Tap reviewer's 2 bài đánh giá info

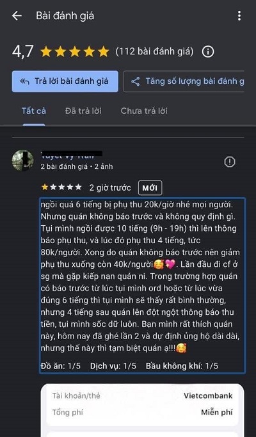(64, 166)
